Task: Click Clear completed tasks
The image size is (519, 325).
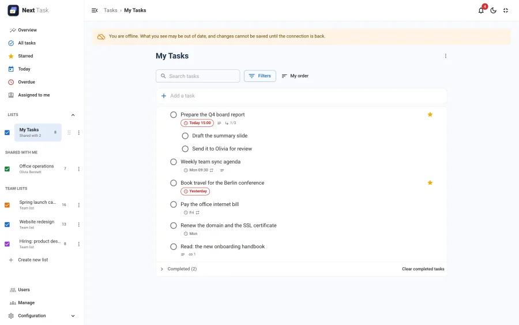Action: click(423, 269)
